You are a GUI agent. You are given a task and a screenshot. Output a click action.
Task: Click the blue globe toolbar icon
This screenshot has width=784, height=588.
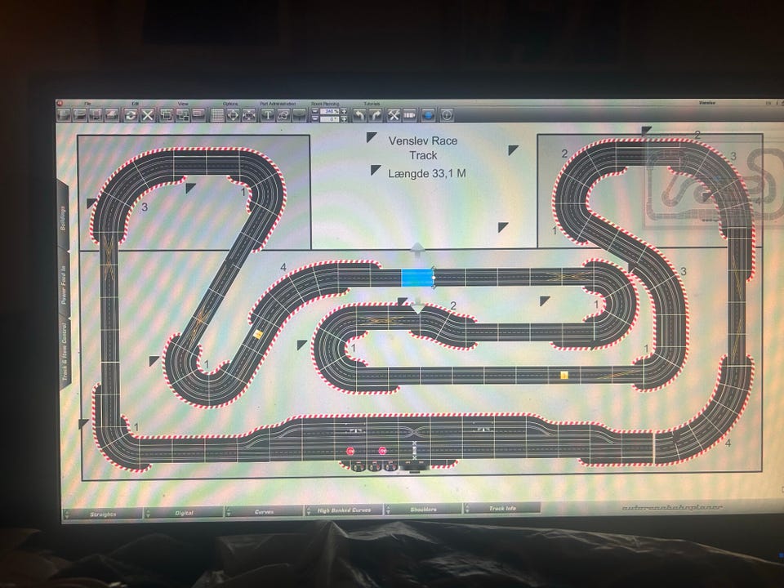428,115
